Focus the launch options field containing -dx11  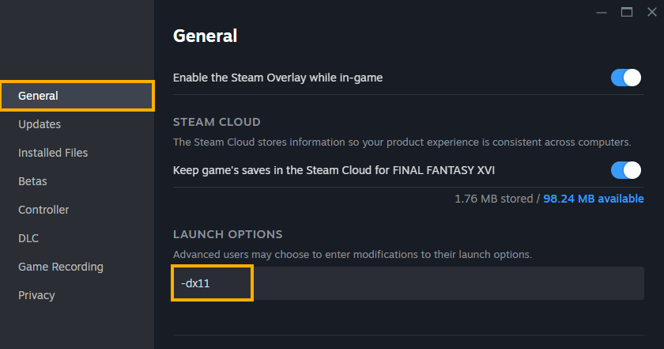point(408,283)
